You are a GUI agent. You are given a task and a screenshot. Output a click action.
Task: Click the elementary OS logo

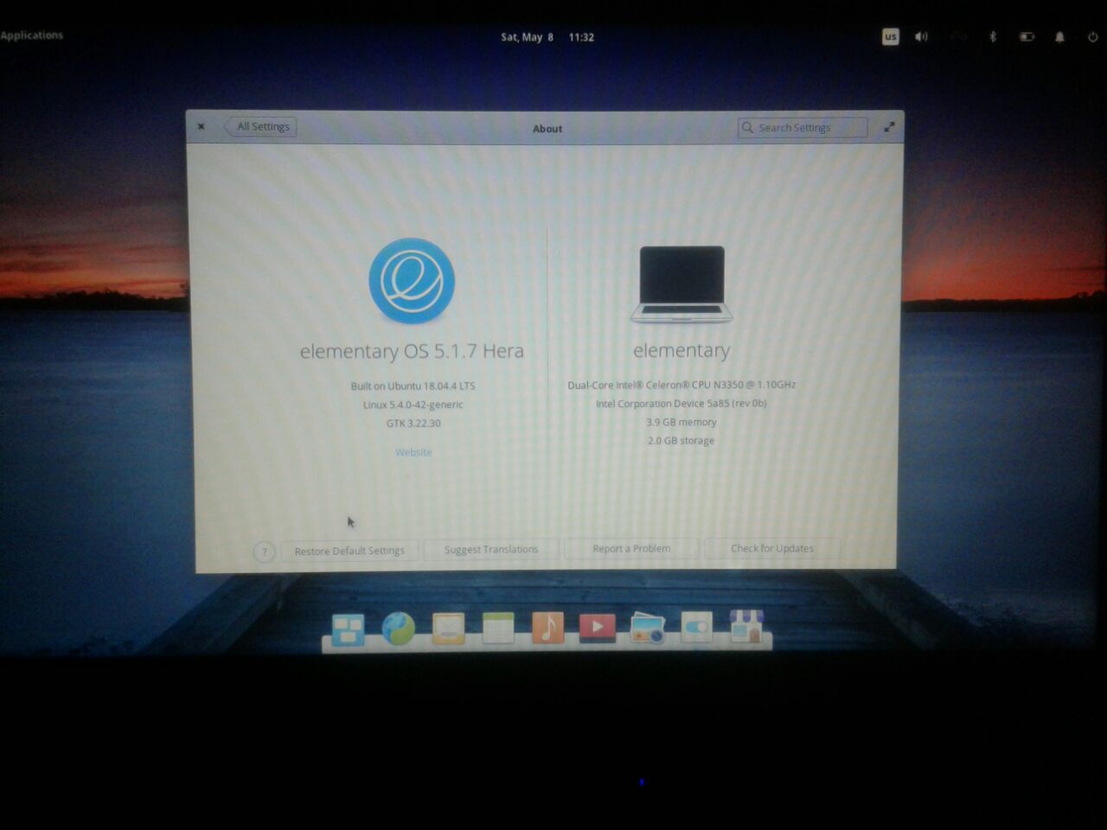point(412,281)
